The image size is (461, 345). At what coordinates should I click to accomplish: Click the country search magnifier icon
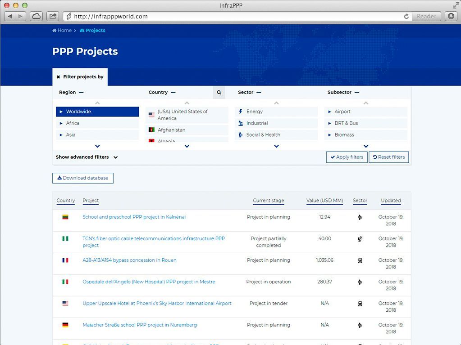click(219, 93)
